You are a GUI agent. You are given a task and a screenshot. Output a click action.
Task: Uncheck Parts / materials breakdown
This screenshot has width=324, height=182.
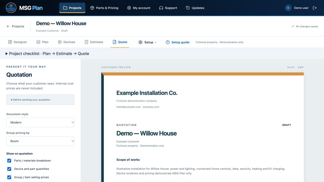tap(9, 161)
